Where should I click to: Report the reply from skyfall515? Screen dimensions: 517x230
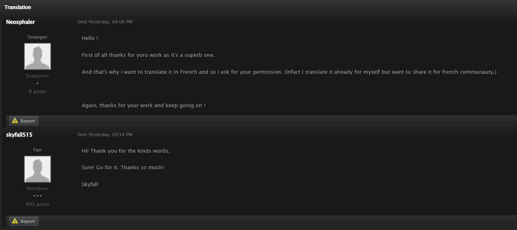[x=24, y=221]
